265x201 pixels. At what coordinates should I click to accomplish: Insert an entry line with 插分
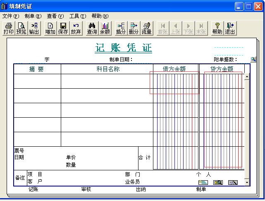click(121, 28)
